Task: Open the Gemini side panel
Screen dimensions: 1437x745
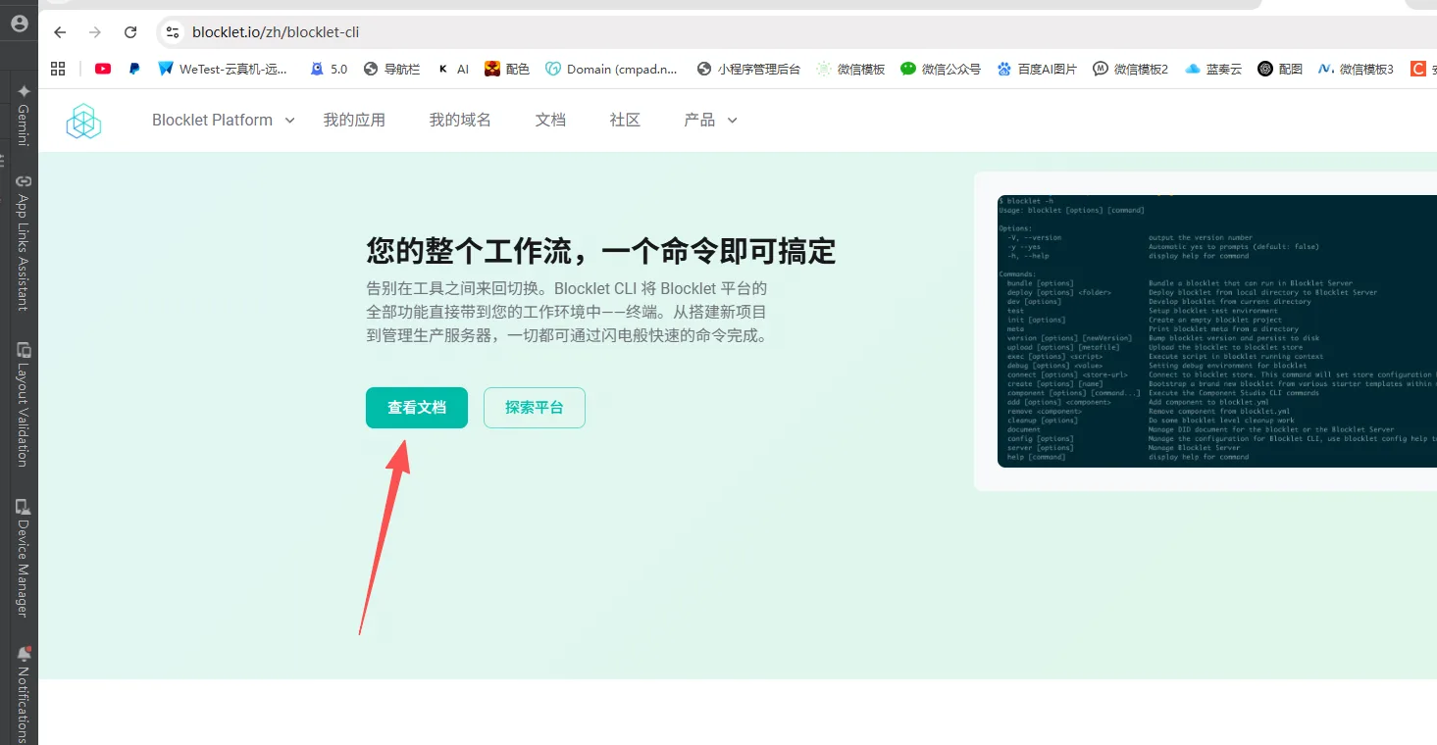Action: (x=24, y=115)
